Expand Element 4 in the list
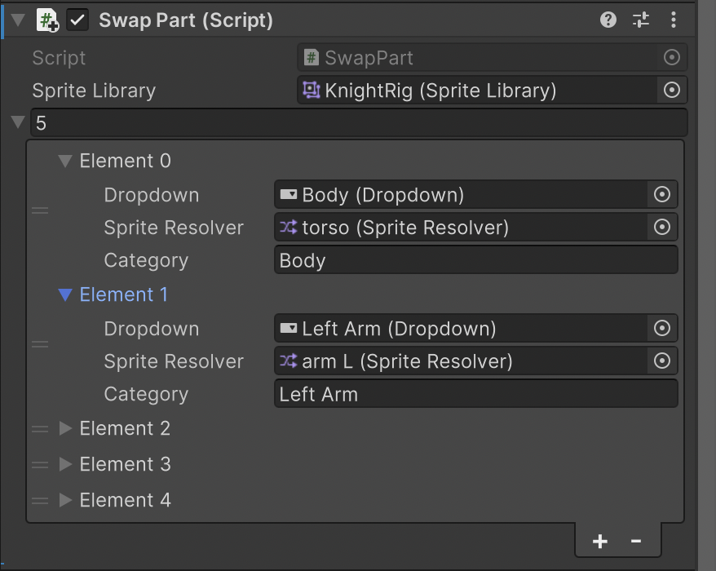 [66, 500]
